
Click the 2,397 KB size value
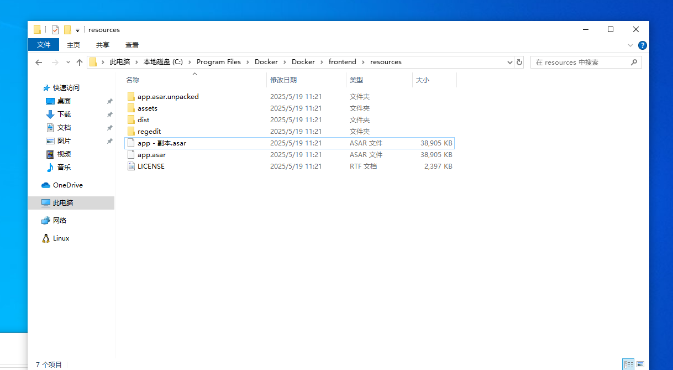tap(438, 166)
